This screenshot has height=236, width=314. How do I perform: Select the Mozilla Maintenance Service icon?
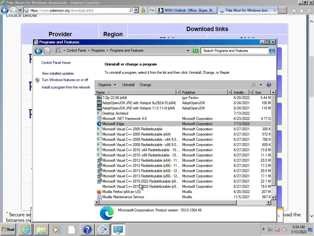pos(99,197)
